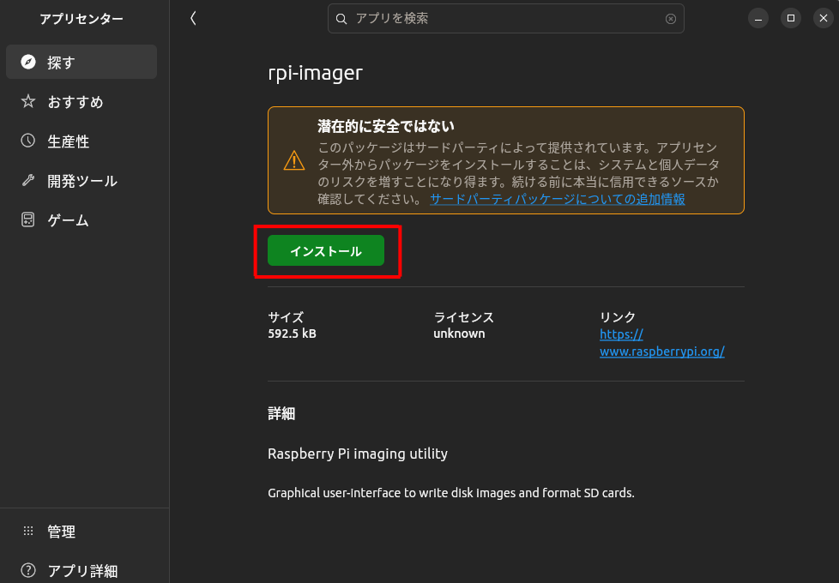Click the maximize window button
This screenshot has width=839, height=583.
click(x=790, y=18)
